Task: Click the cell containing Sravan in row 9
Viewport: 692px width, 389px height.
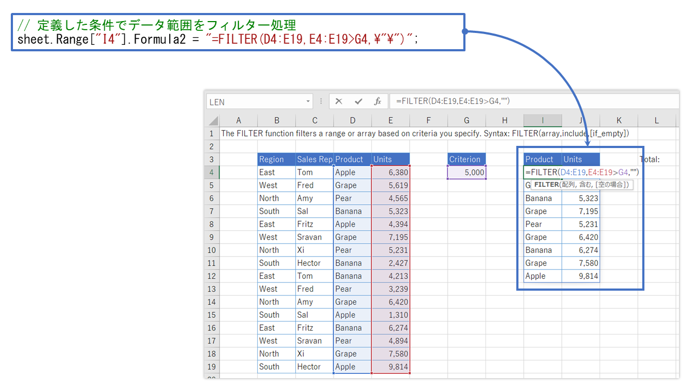Action: point(315,237)
